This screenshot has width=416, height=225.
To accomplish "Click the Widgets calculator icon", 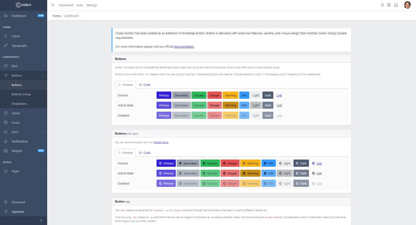I will tap(6, 151).
